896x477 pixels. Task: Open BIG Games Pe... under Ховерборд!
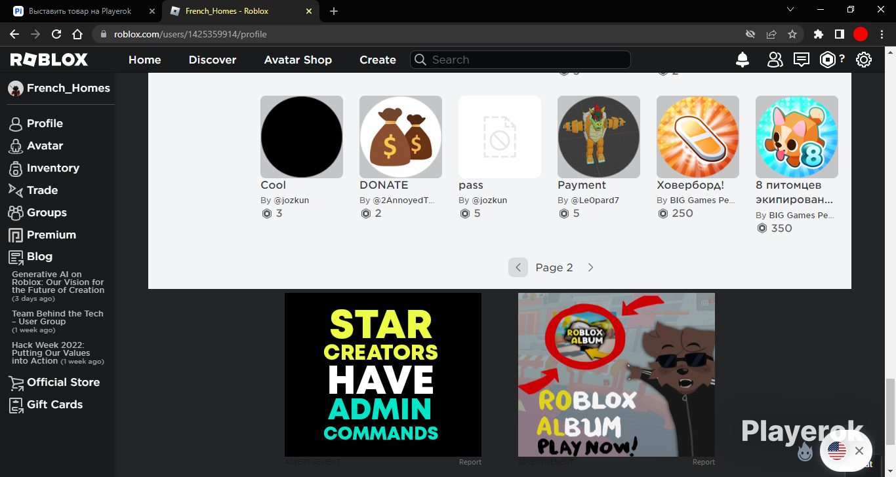pos(703,200)
